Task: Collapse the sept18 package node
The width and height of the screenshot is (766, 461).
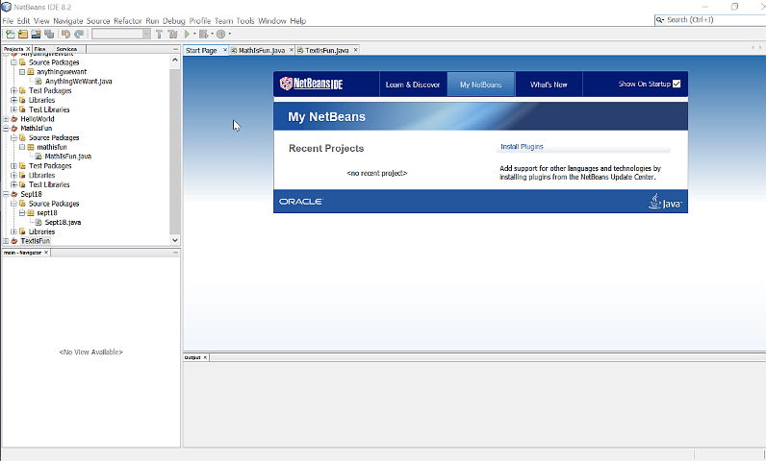Action: pos(22,213)
